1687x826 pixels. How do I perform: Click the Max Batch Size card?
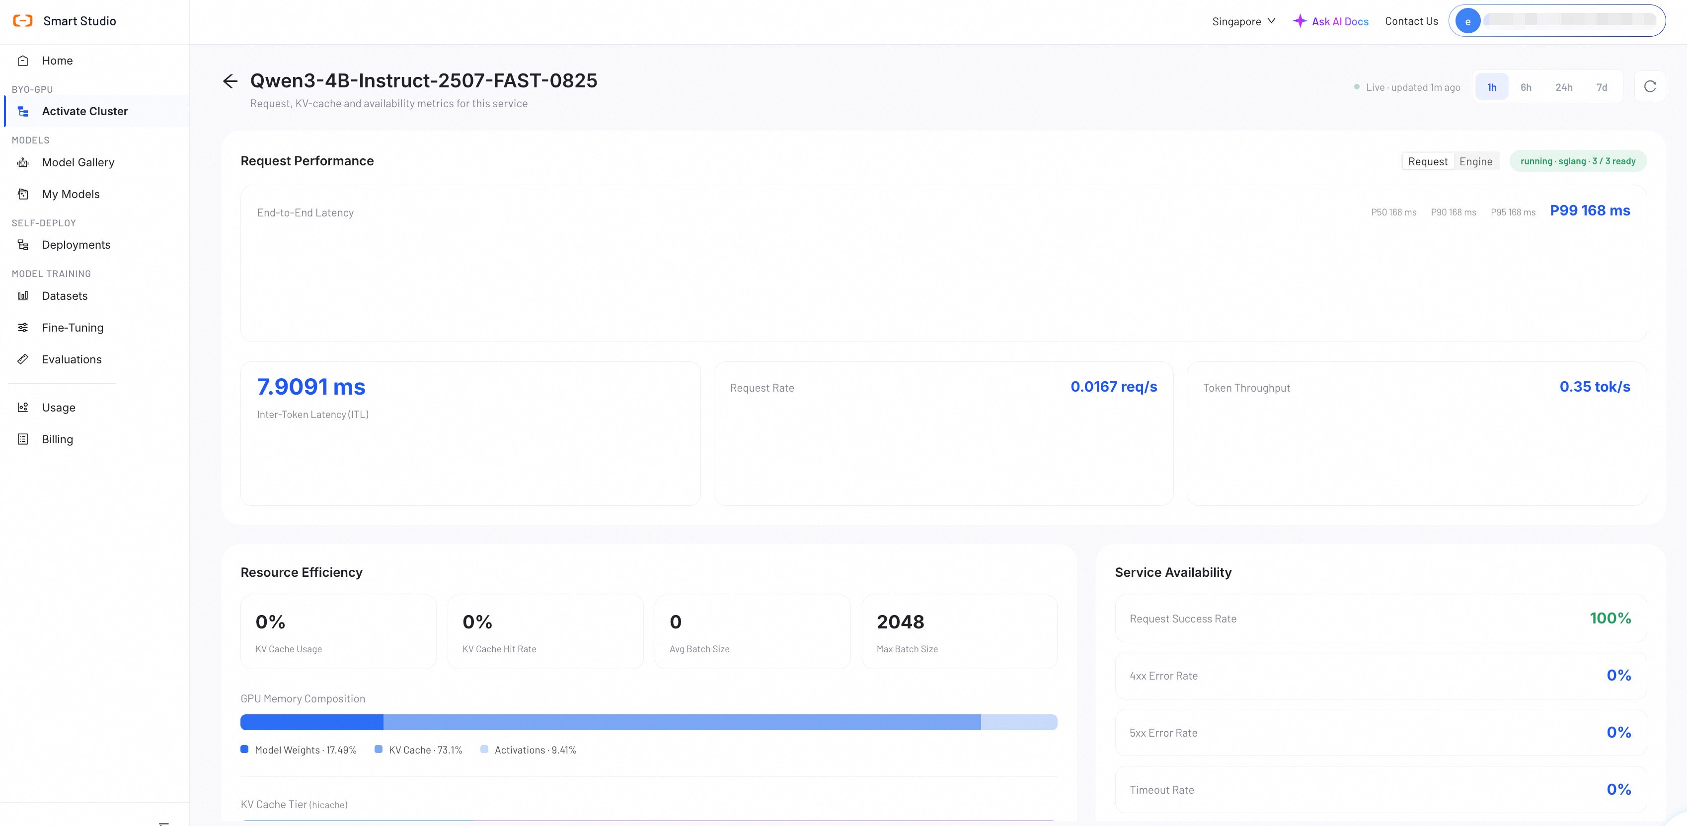pos(959,631)
